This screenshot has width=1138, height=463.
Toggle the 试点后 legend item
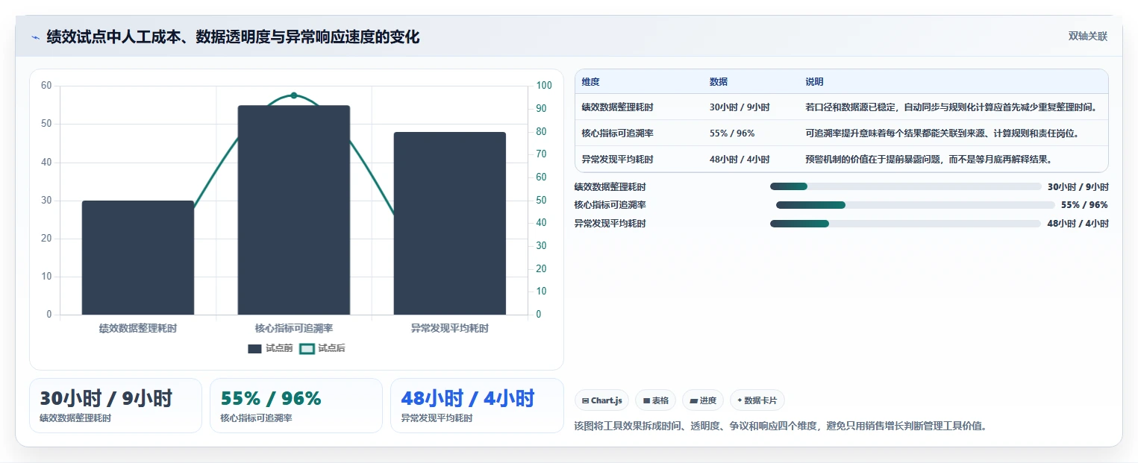(x=322, y=348)
